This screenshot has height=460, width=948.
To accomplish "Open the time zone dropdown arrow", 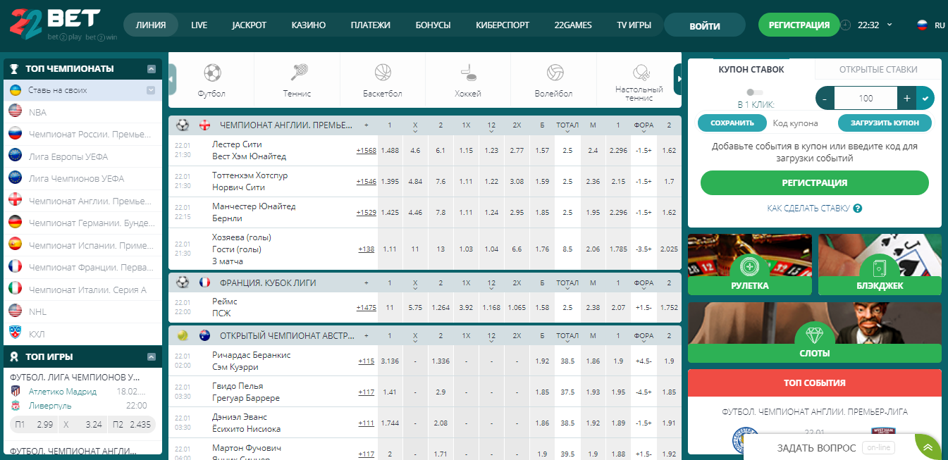I will coord(889,25).
